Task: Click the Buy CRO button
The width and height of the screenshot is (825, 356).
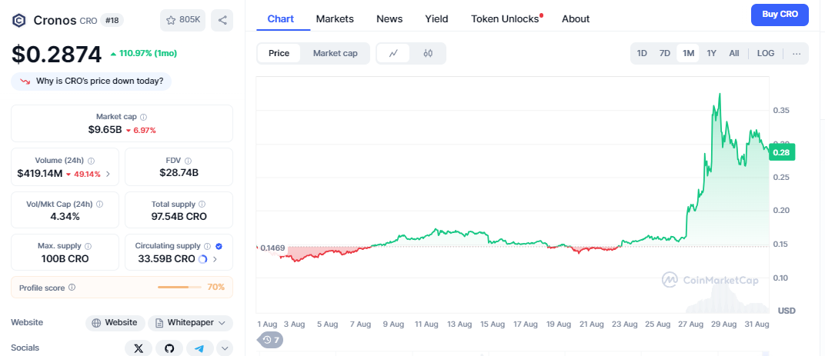Action: [x=780, y=14]
